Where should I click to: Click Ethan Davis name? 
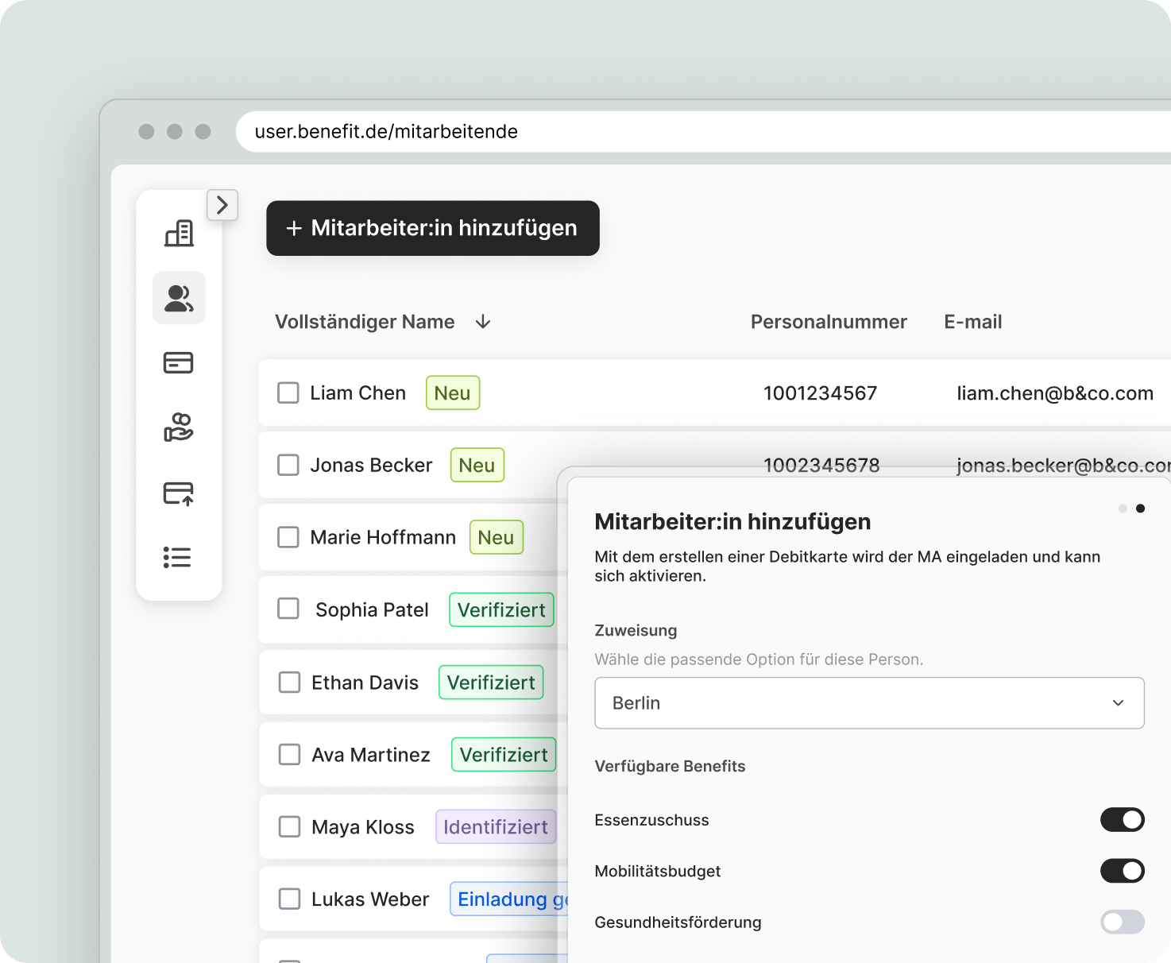tap(365, 683)
